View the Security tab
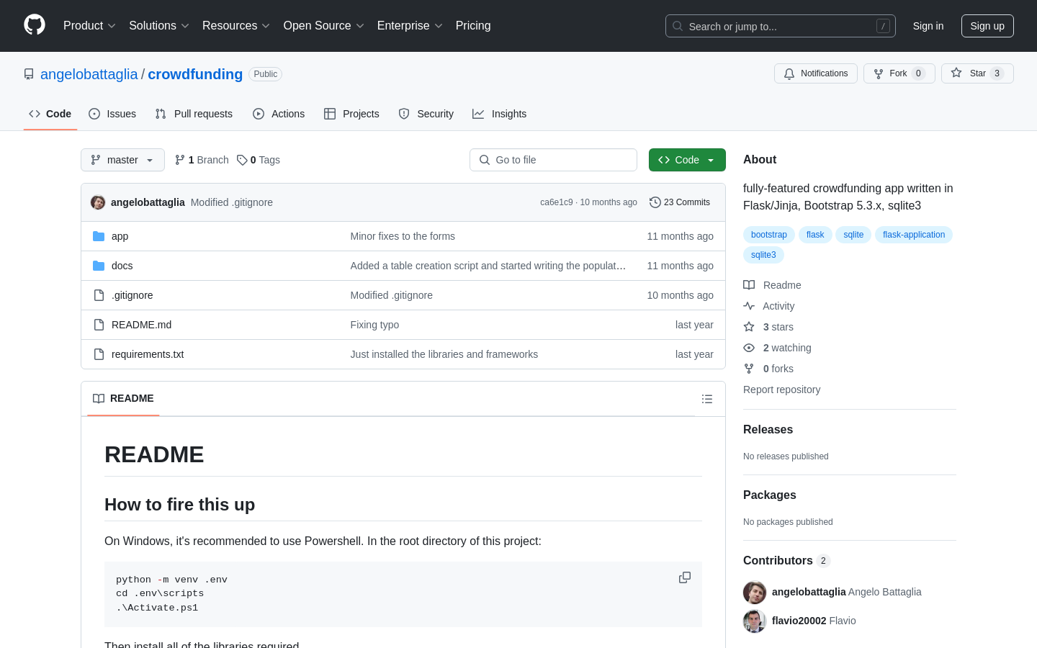 coord(426,114)
